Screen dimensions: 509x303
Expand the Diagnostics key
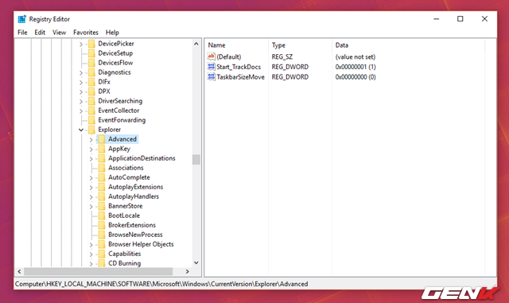[x=81, y=72]
